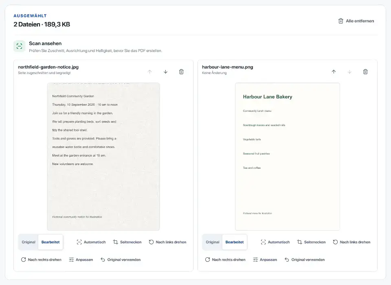Screen dimensions: 391x285
Task: Switch bakery menu to Original view
Action: [213, 242]
